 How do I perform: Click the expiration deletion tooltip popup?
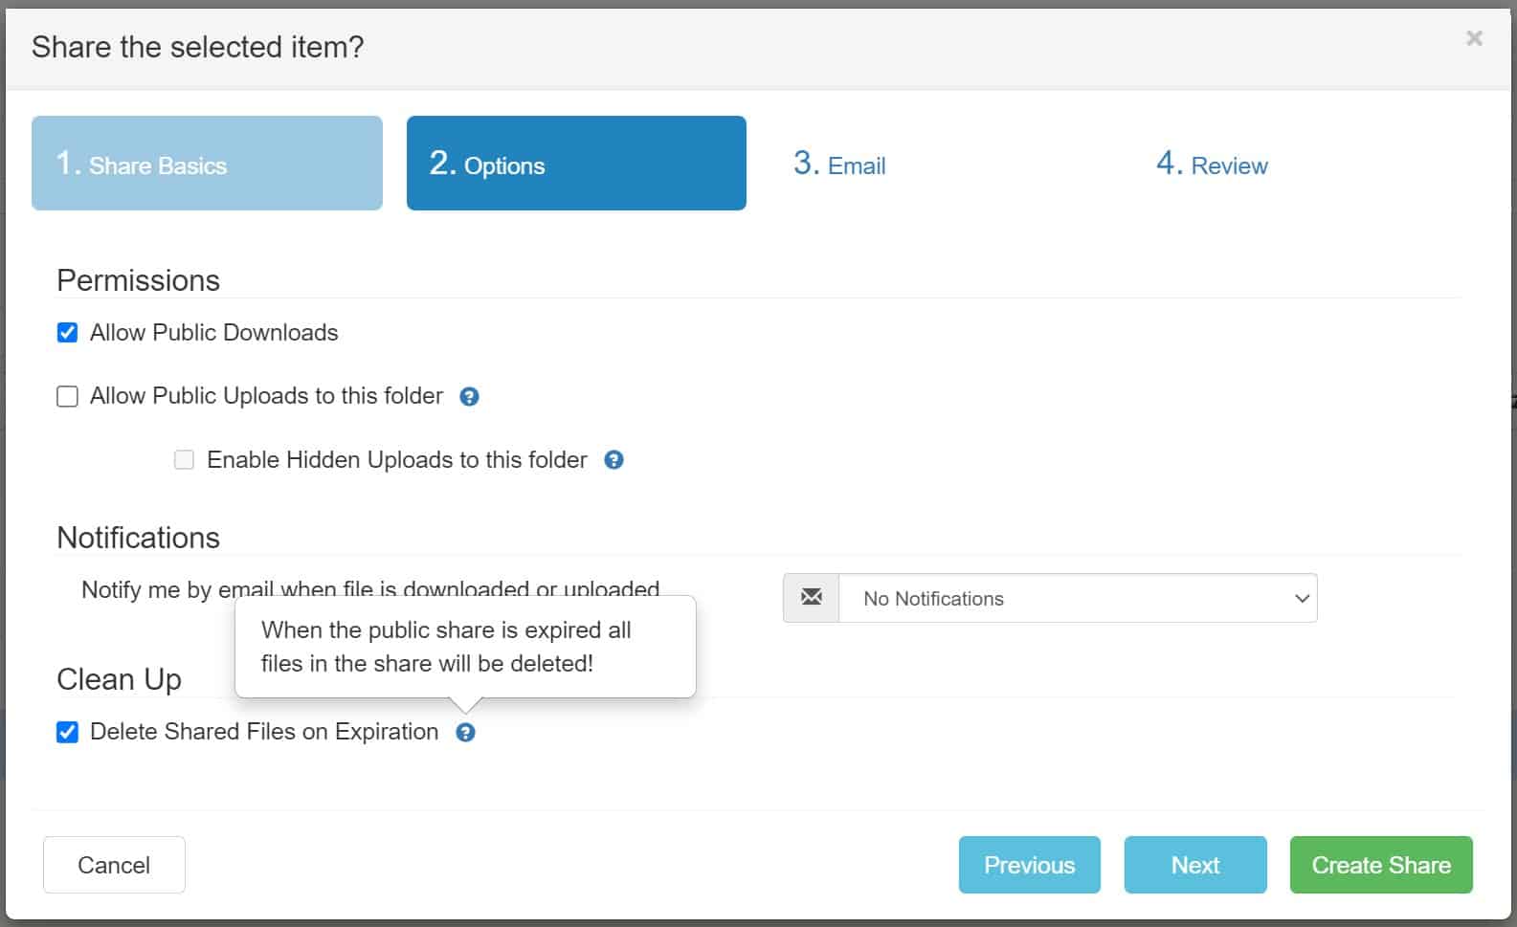pos(465,648)
